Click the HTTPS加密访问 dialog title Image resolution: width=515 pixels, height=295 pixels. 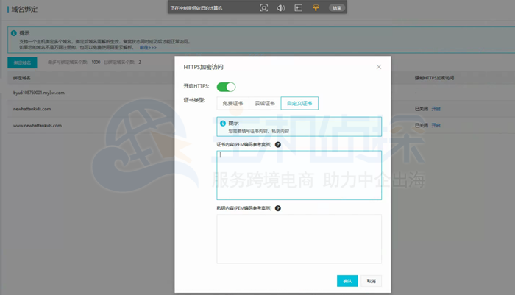point(203,67)
